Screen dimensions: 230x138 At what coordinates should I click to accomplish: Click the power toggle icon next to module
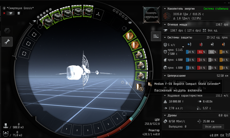coord(123,82)
